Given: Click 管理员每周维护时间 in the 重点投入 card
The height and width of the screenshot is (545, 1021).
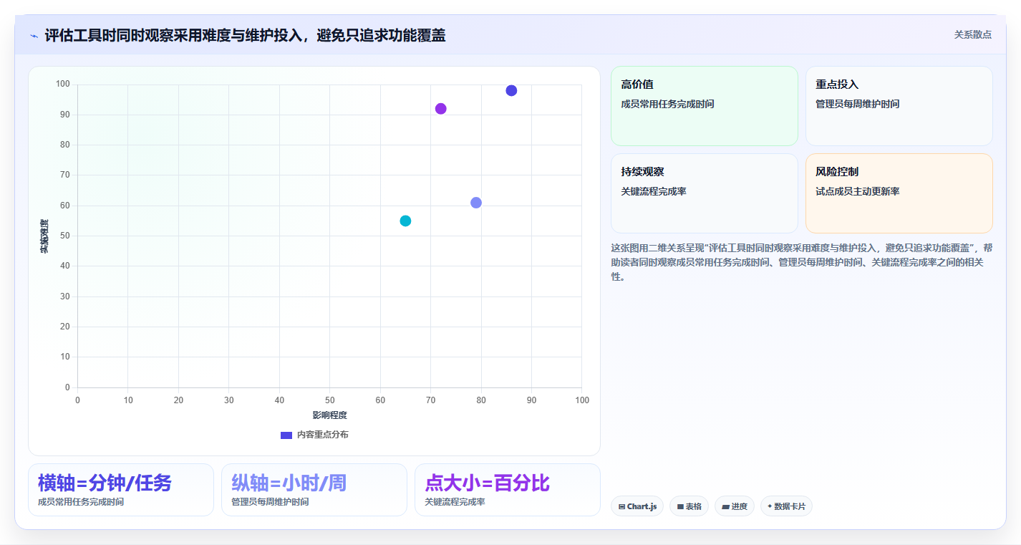Looking at the screenshot, I should coord(857,104).
